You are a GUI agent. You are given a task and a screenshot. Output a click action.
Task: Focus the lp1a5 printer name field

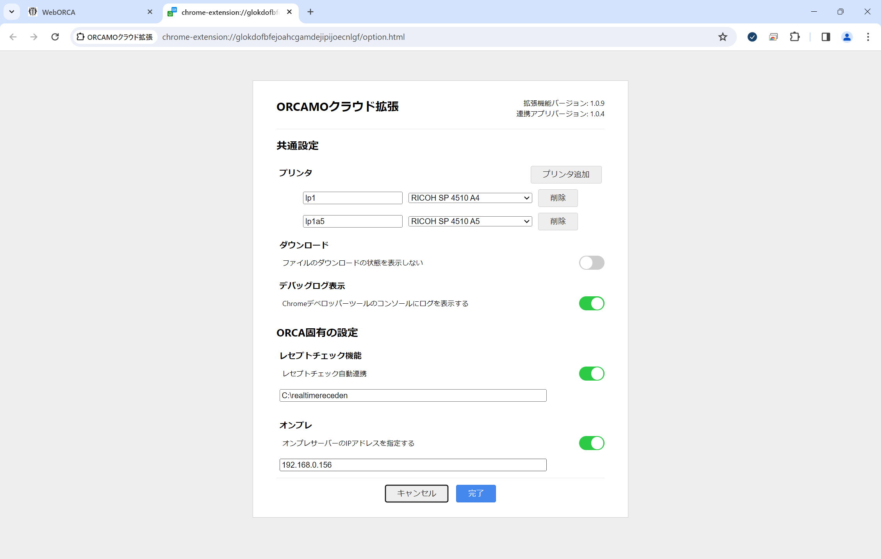[x=353, y=221]
